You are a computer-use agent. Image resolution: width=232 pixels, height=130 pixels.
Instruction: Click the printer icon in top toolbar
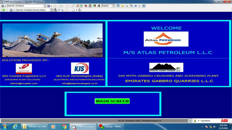[127, 6]
